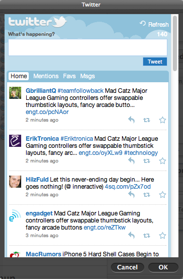Reply to the engadget tweet
This screenshot has width=183, height=279.
point(131,236)
